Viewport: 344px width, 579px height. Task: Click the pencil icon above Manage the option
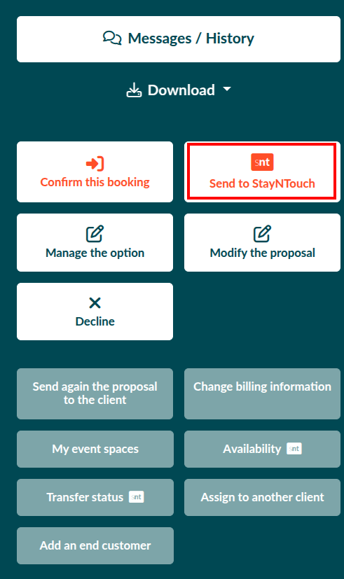pyautogui.click(x=95, y=234)
